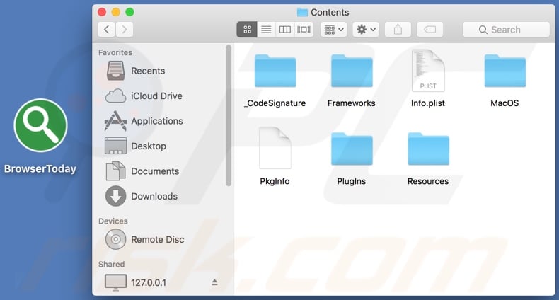Click the Documents sidebar icon

pos(115,171)
